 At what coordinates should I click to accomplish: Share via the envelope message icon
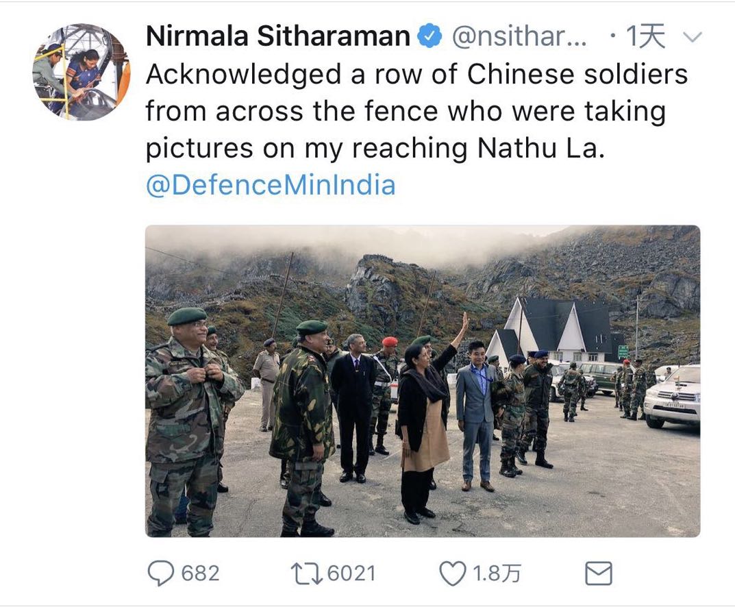599,573
